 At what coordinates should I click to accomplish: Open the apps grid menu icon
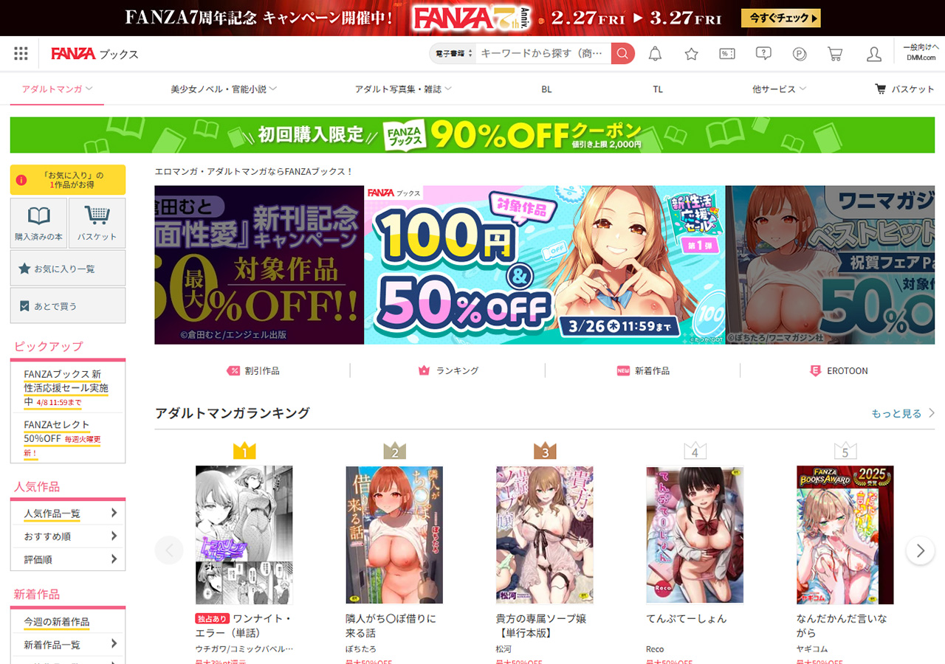21,53
